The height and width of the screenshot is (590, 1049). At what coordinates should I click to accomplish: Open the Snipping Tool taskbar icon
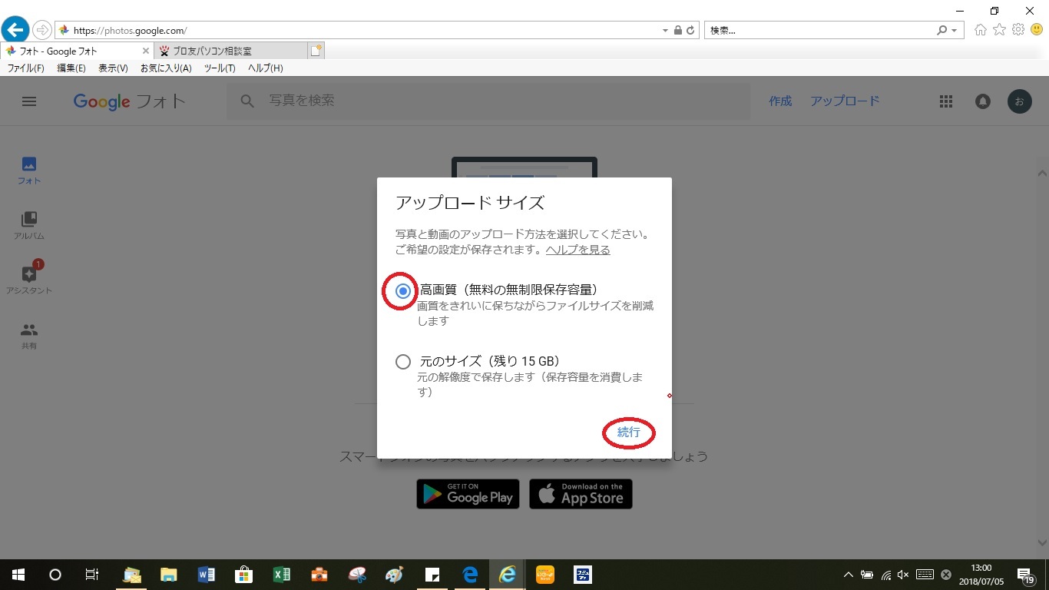click(x=357, y=575)
